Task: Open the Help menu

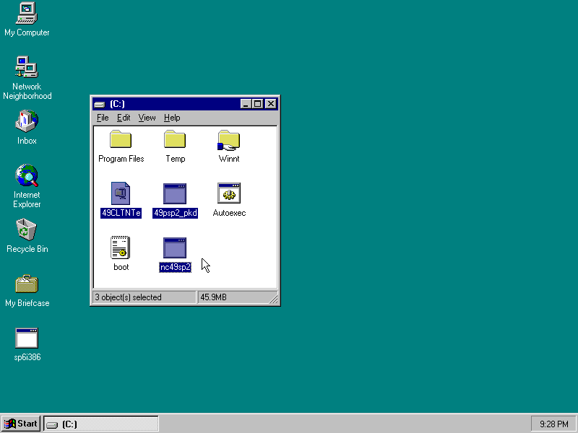Action: click(x=172, y=118)
